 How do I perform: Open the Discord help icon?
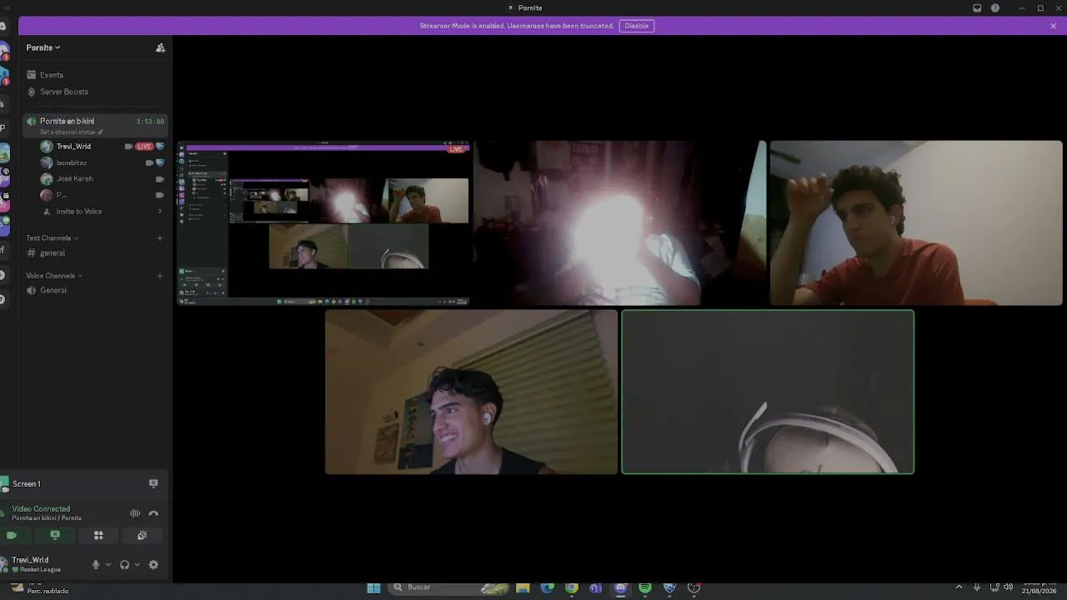coord(995,8)
